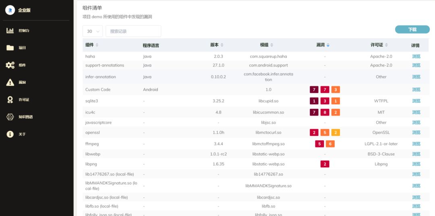Sort the table by 组件 column arrows
The height and width of the screenshot is (216, 435).
pos(97,45)
